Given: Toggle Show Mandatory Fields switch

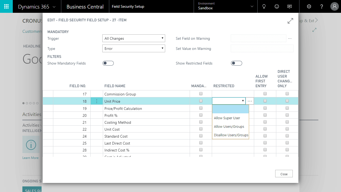Looking at the screenshot, I should [x=108, y=63].
